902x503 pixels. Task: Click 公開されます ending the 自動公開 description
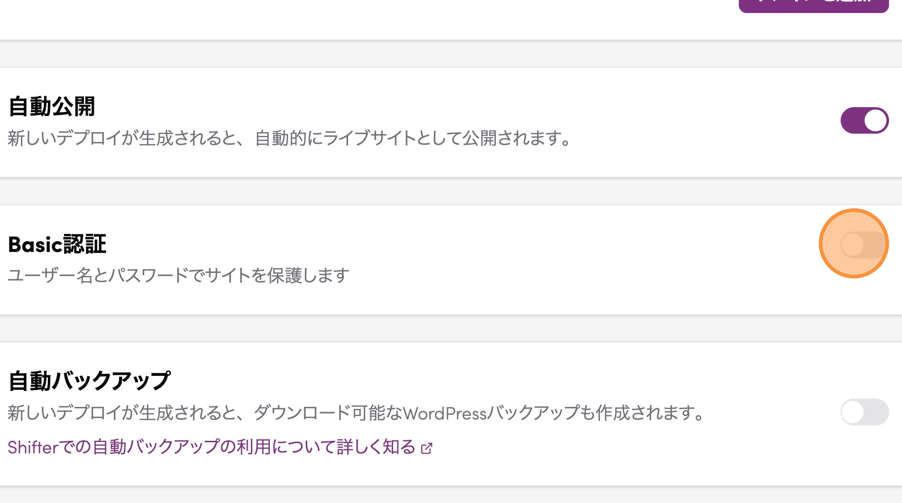pos(516,138)
